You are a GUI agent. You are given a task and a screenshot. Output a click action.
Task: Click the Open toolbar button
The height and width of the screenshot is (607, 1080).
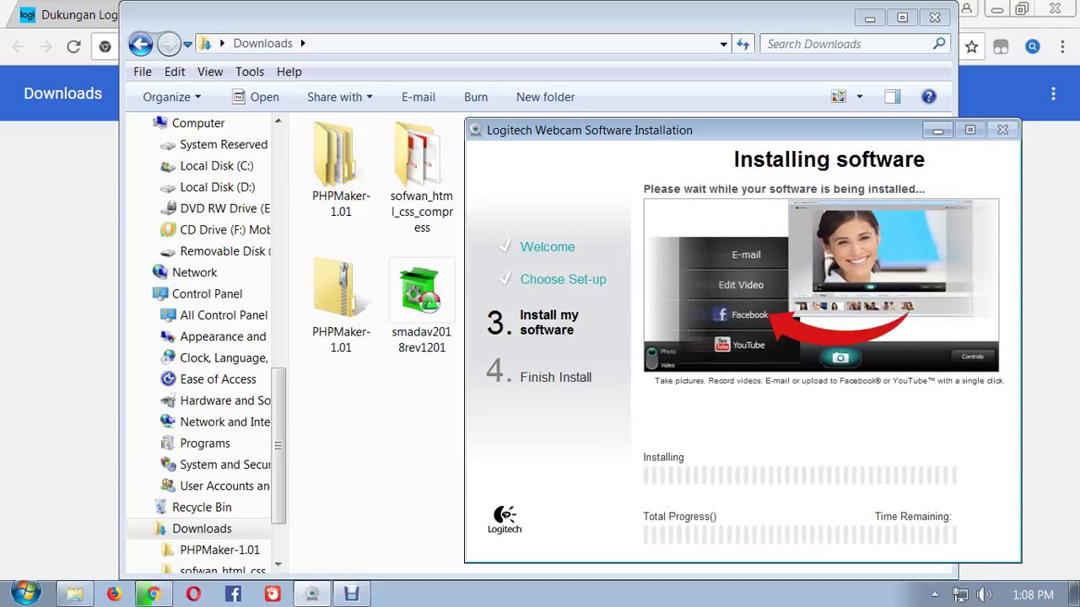tap(256, 97)
